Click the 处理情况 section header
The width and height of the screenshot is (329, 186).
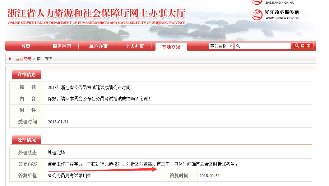pyautogui.click(x=26, y=140)
